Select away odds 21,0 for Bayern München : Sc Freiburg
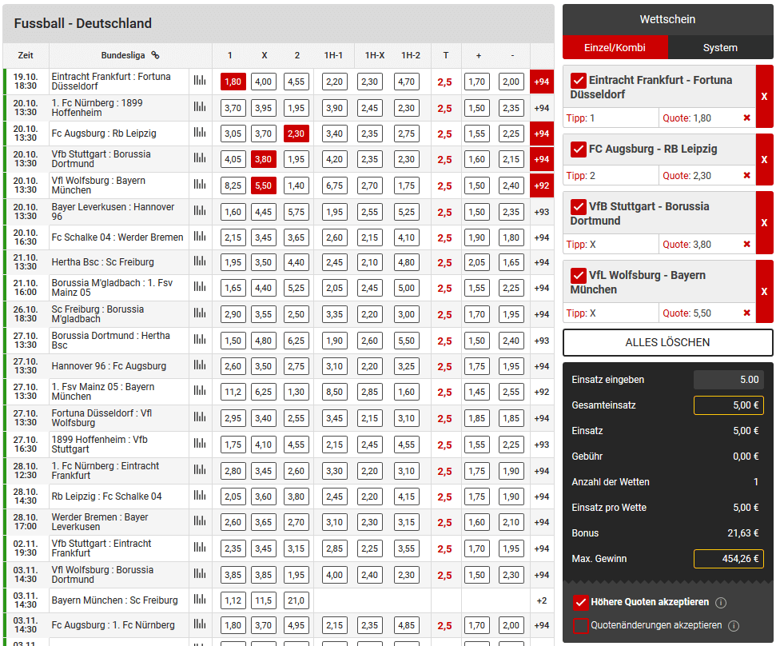 296,600
